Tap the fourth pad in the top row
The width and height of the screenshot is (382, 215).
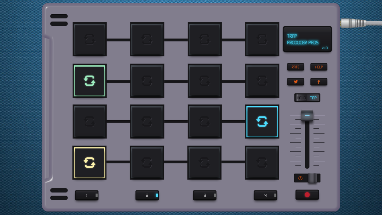(x=262, y=39)
